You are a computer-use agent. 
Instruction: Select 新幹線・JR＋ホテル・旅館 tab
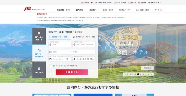84,37
